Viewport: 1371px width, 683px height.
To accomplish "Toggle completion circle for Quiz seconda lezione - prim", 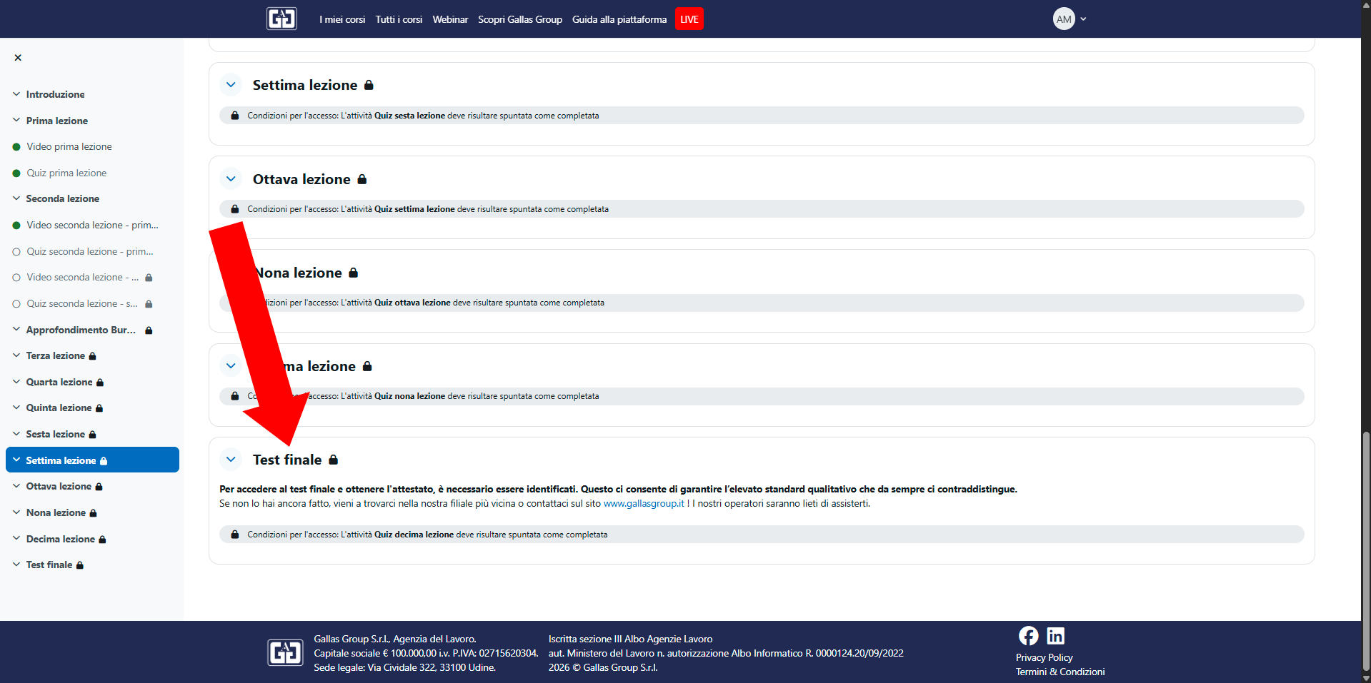I will coord(16,252).
